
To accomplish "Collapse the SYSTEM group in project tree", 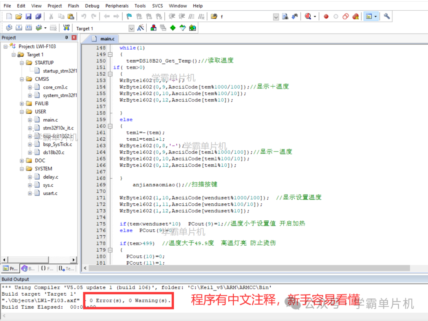I will 21,169.
